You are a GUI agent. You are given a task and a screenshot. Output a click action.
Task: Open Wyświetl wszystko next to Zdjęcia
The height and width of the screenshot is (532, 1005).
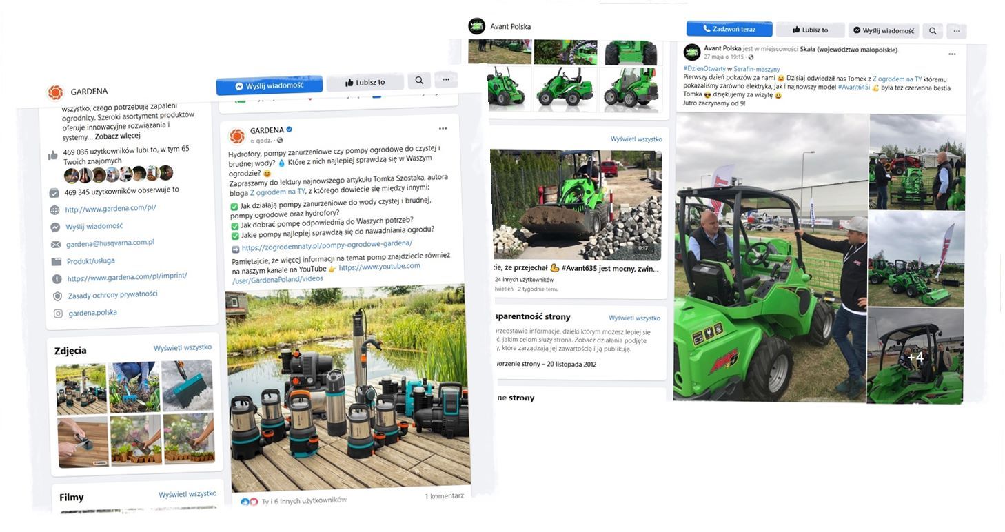(183, 347)
